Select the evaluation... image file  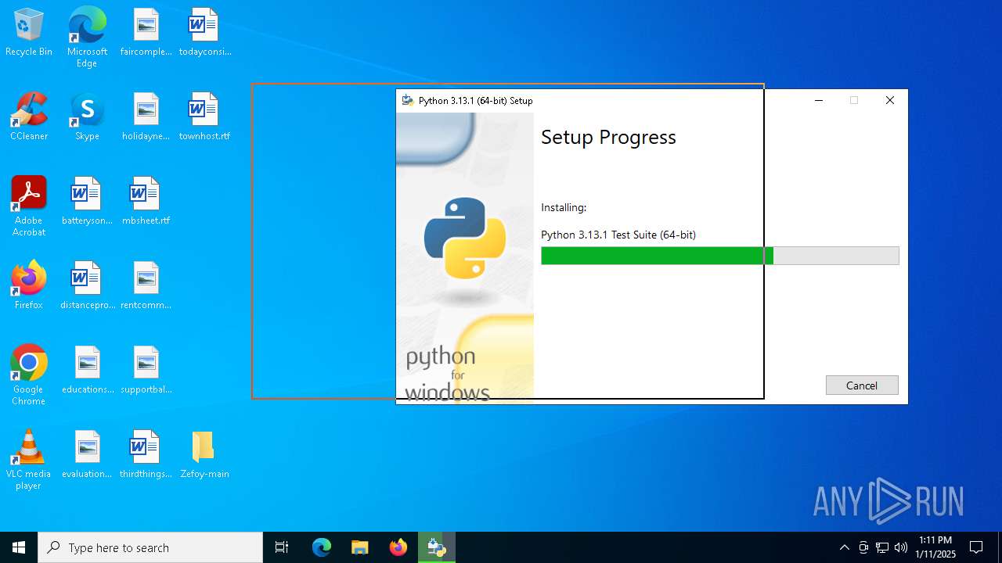click(87, 455)
